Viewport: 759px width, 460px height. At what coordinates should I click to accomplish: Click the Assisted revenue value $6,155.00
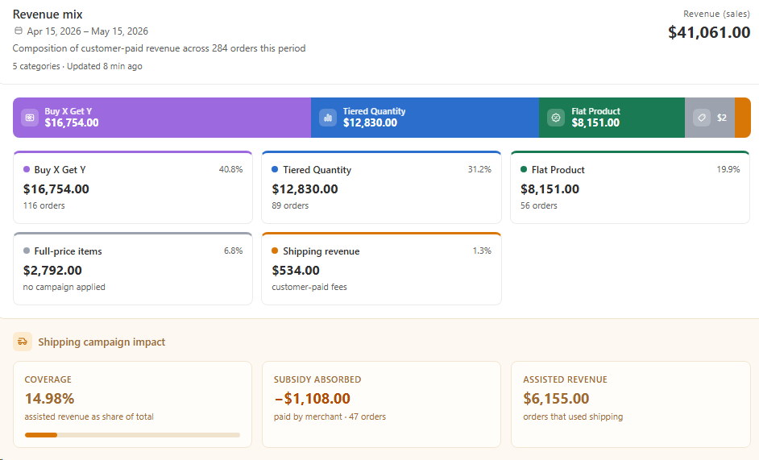[556, 399]
